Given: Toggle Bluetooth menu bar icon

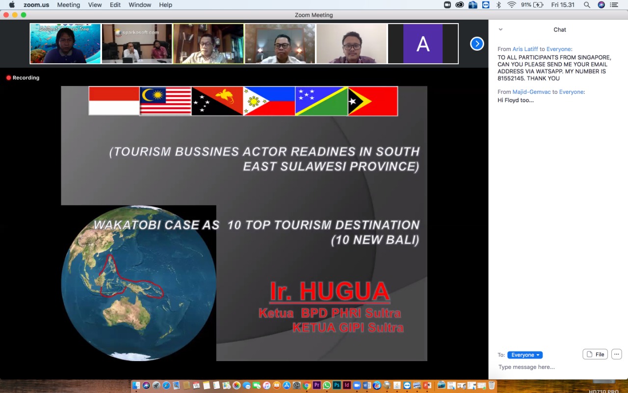Looking at the screenshot, I should [x=498, y=5].
